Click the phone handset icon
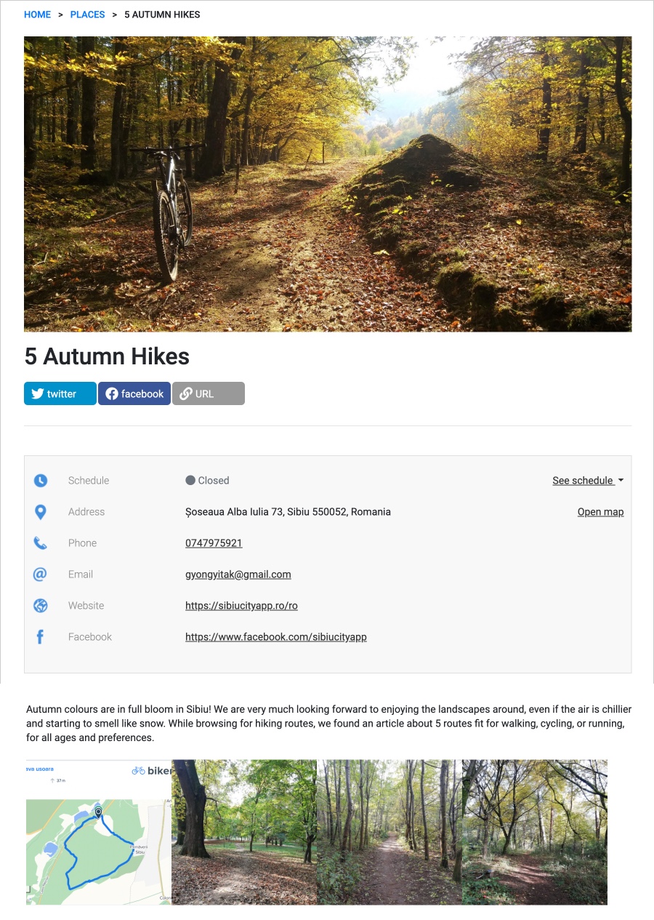 tap(41, 543)
